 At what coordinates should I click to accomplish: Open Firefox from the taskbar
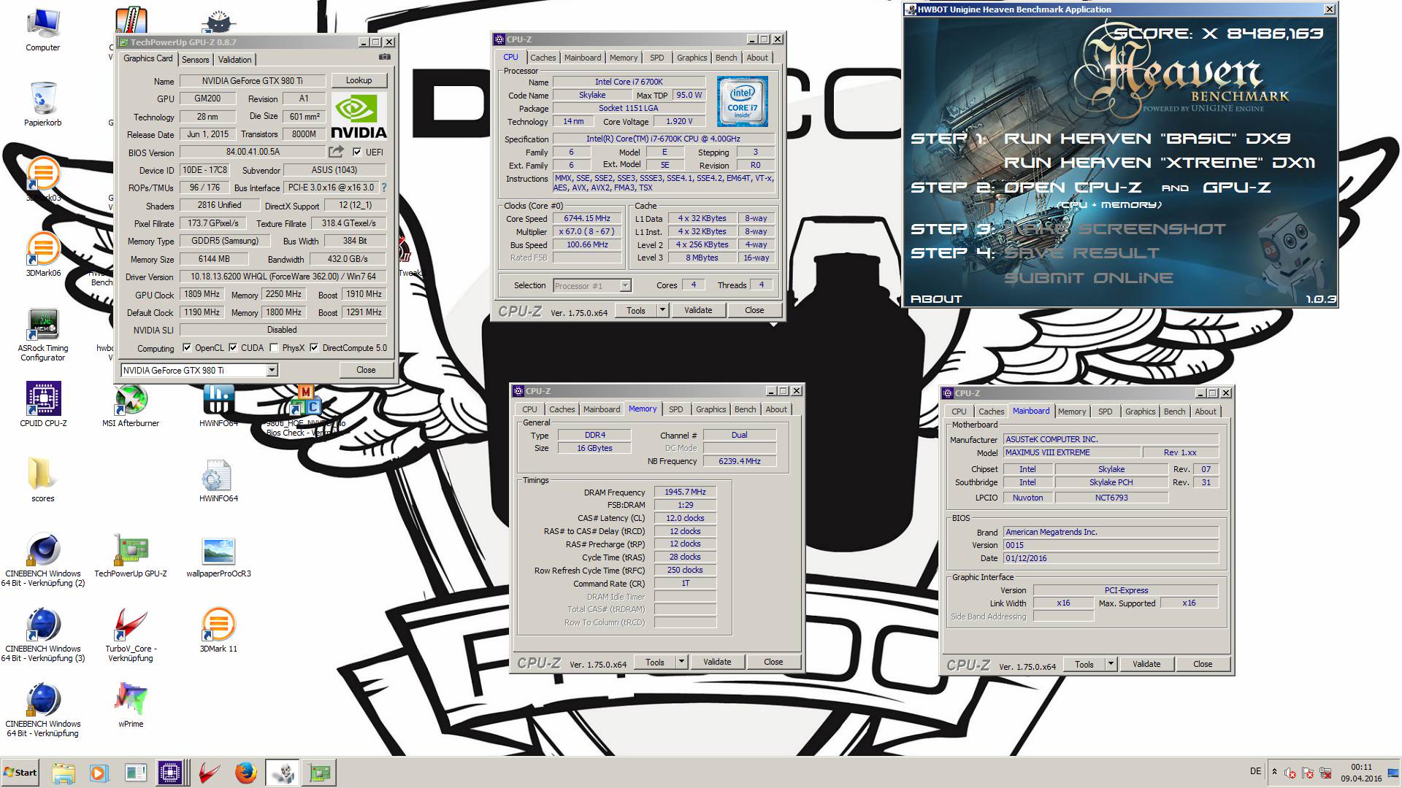[245, 773]
